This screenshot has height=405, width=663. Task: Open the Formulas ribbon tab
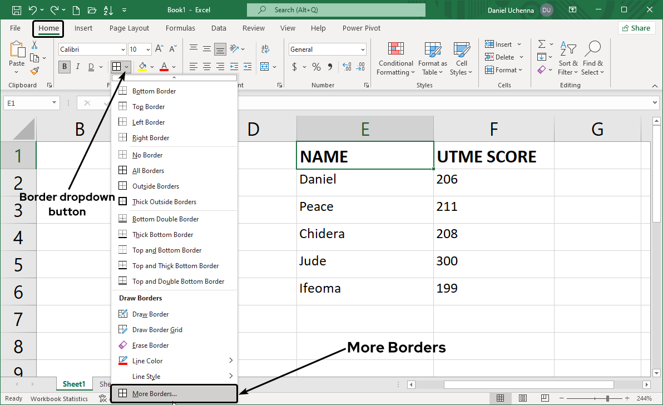180,28
